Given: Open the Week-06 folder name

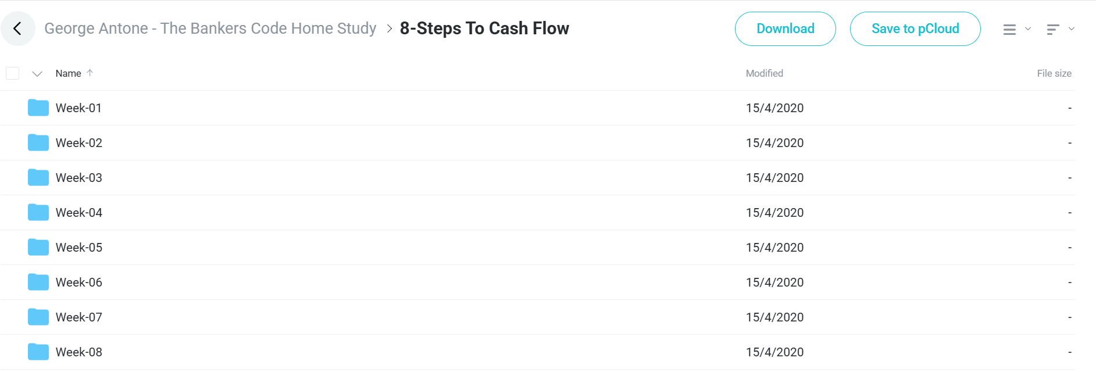Looking at the screenshot, I should click(x=79, y=282).
